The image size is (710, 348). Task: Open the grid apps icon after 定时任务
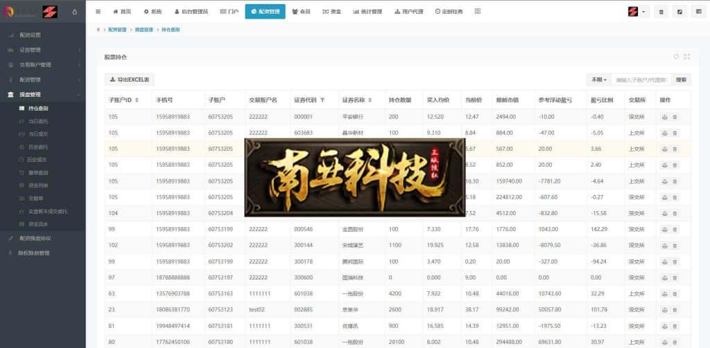coord(477,11)
